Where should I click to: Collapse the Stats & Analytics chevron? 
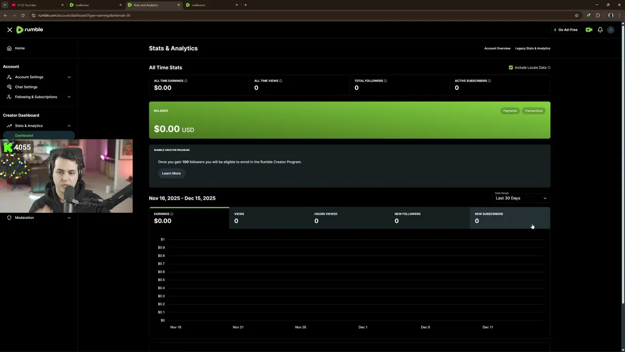(x=69, y=126)
